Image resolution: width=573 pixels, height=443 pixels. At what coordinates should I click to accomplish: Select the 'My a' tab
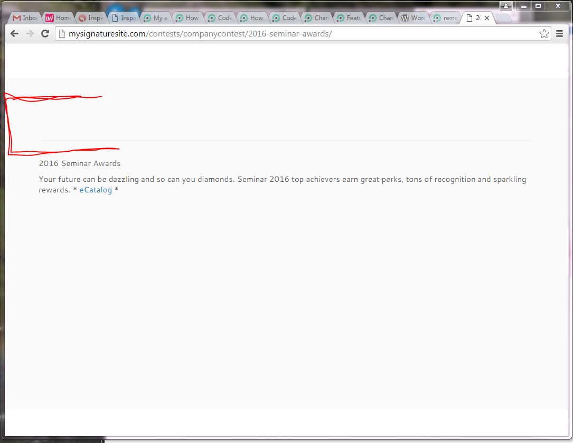(x=156, y=18)
